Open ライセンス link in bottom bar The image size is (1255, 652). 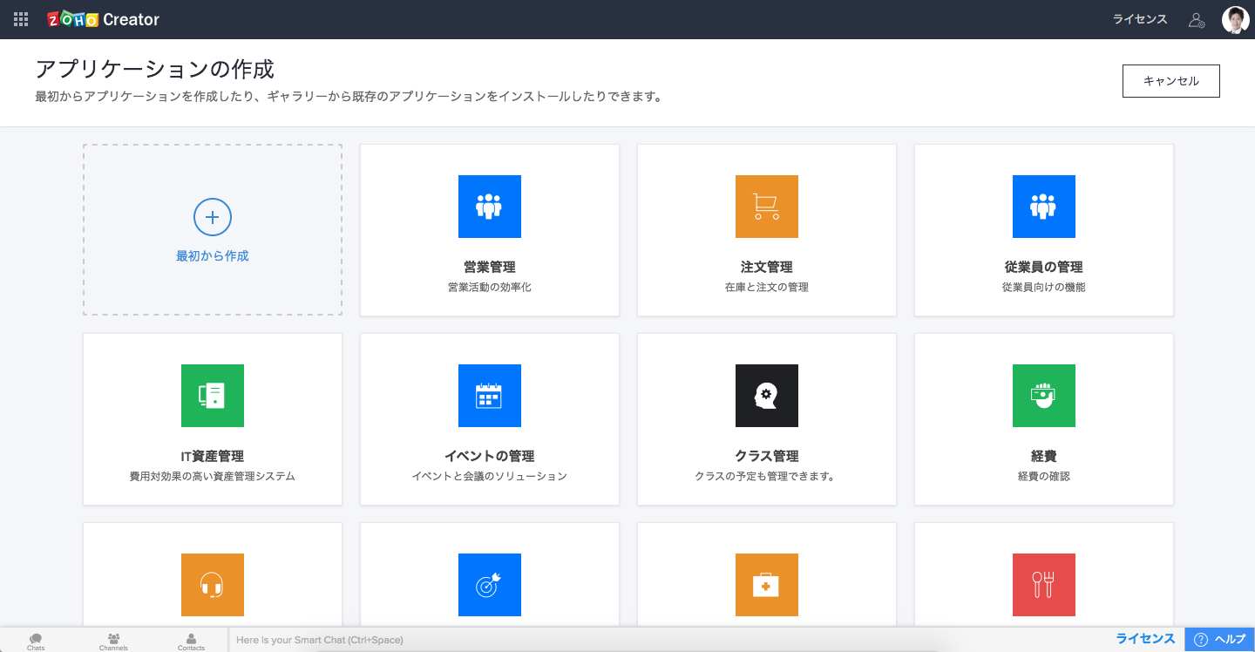coord(1146,639)
